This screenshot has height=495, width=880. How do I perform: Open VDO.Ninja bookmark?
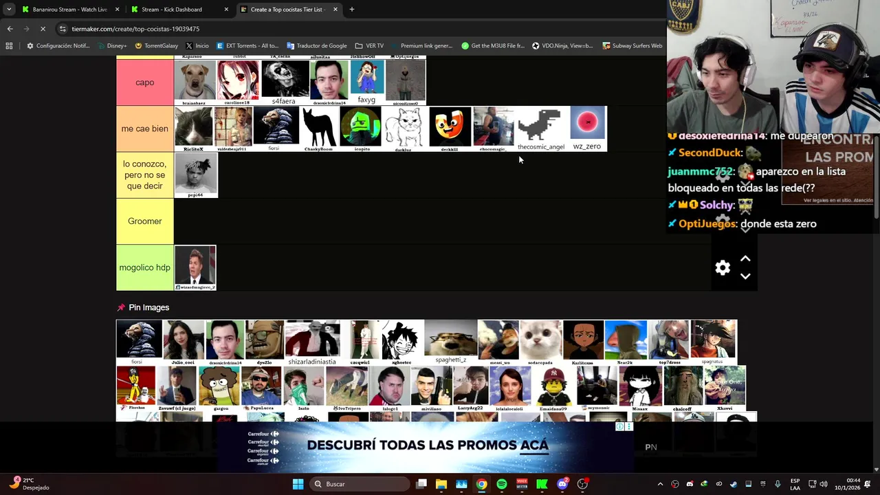(x=562, y=46)
